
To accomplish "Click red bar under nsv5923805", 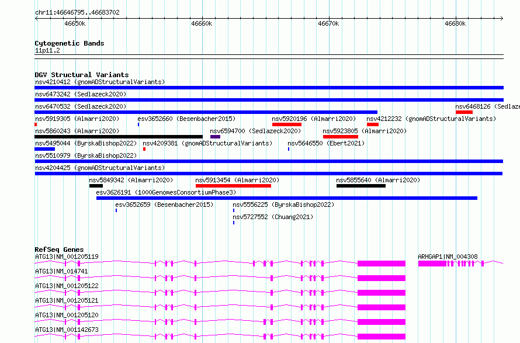I will click(x=341, y=137).
